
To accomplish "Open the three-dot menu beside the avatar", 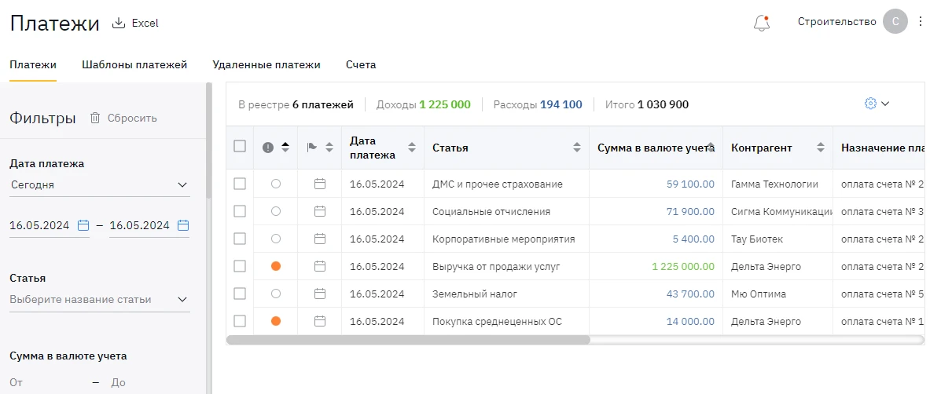I will tap(921, 22).
